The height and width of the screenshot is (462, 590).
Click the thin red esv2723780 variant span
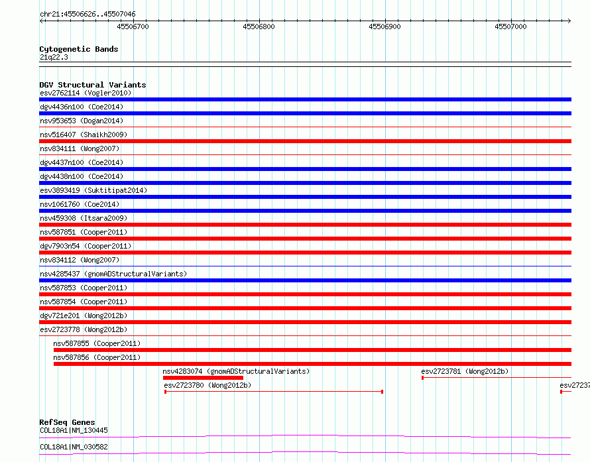point(274,392)
